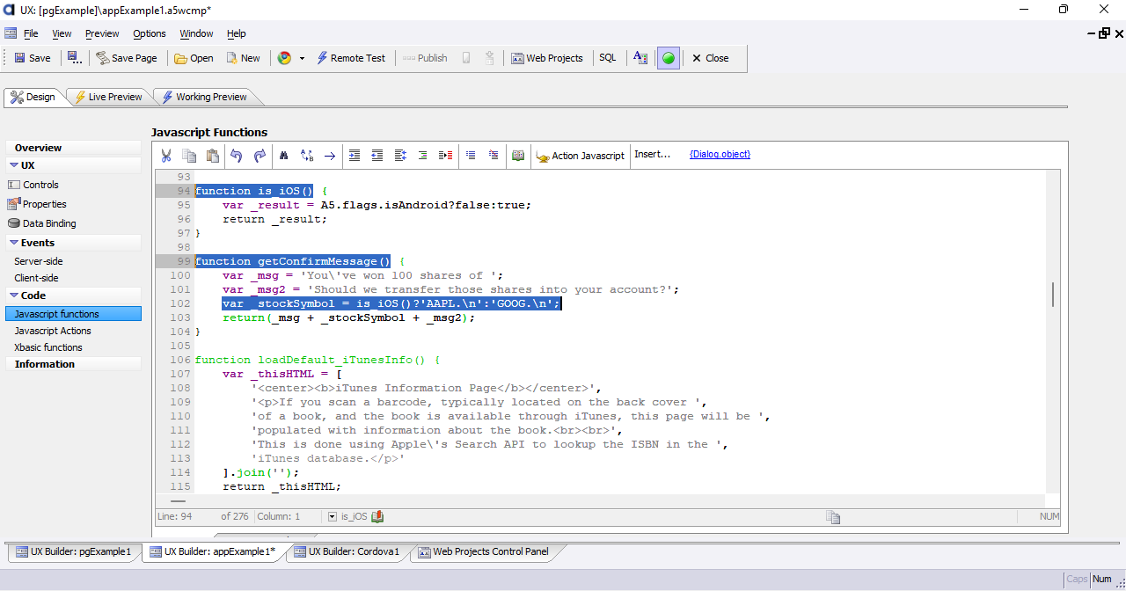Image resolution: width=1126 pixels, height=591 pixels.
Task: Click the Undo arrow icon
Action: [x=236, y=155]
